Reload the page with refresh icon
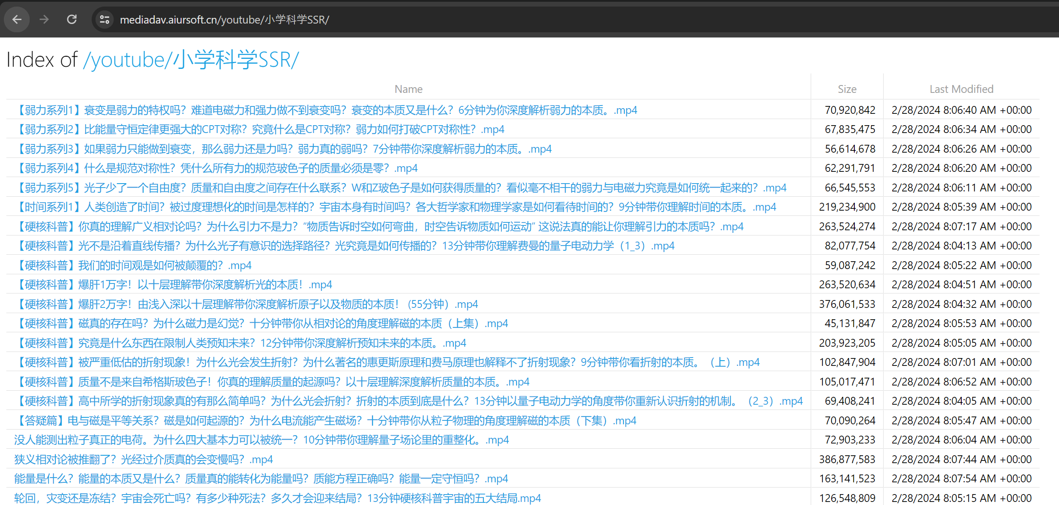This screenshot has height=505, width=1059. 72,20
